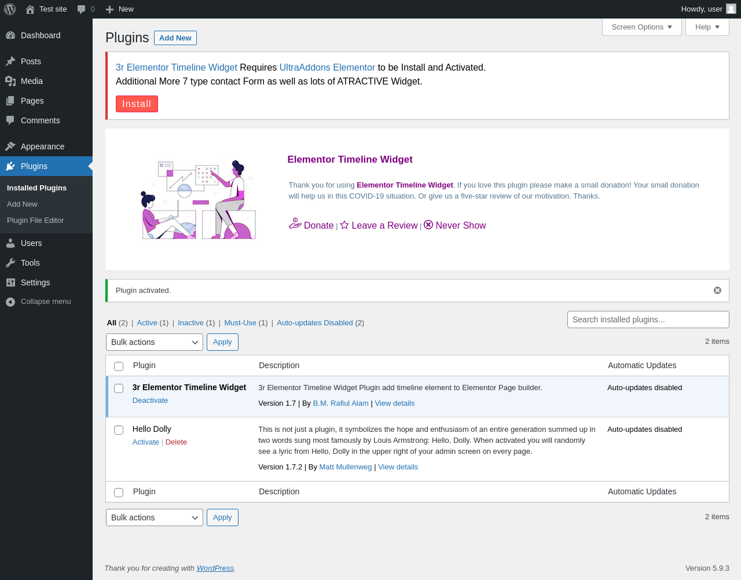Tick select-all checkbox in table header
This screenshot has width=741, height=580.
click(119, 366)
